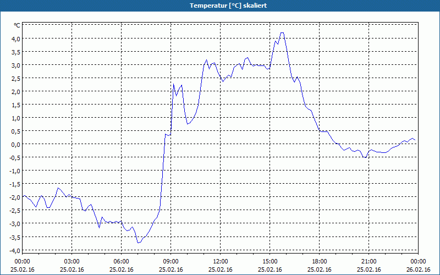Select the positive 4,0 y-axis label
Viewport: 440px width, 275px height.
tap(15, 38)
